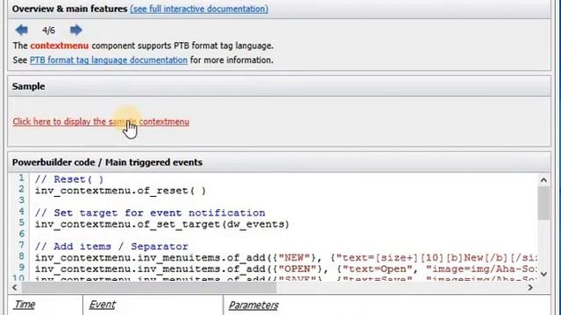This screenshot has height=315, width=561.
Task: Click the code panel scroll down arrow
Action: tap(543, 274)
